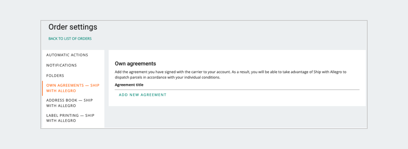
Task: Select Own agreements — Ship with Allegro item
Action: [73, 88]
